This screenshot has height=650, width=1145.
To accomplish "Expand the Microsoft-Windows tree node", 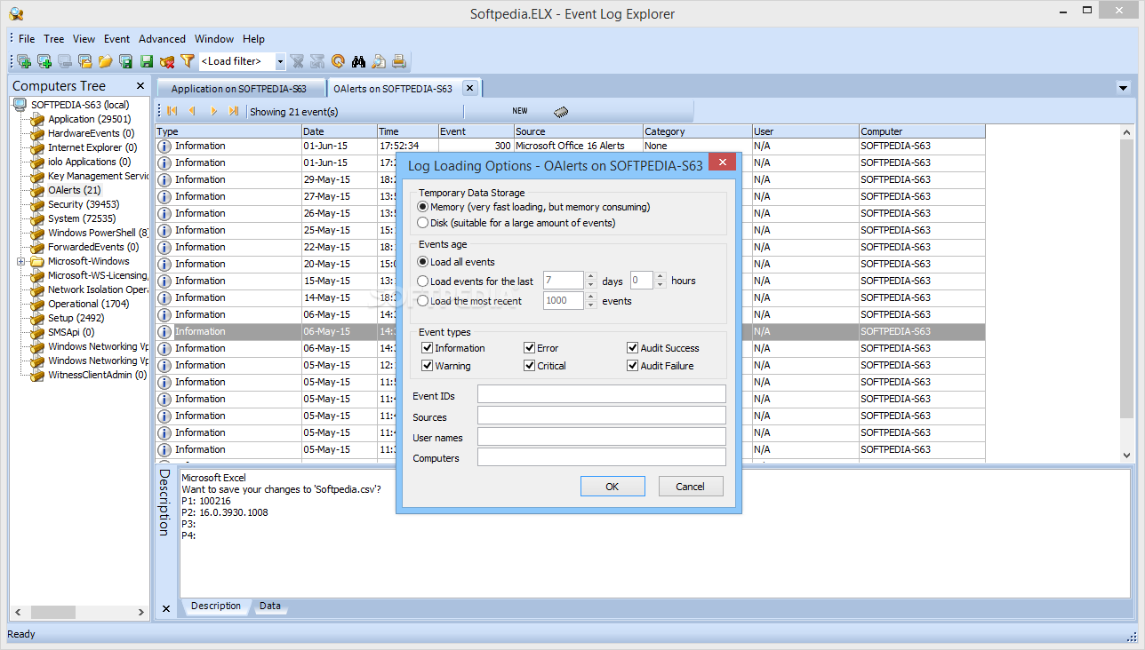I will [x=21, y=262].
